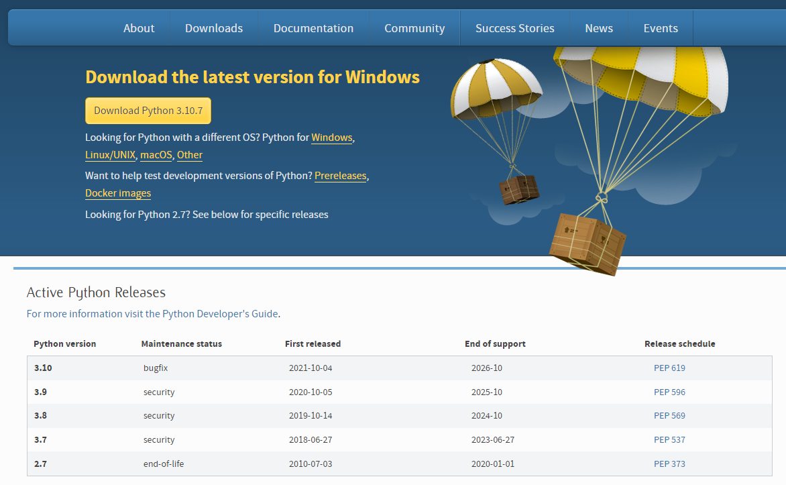Click the first released date 2019-10-14

(x=311, y=415)
